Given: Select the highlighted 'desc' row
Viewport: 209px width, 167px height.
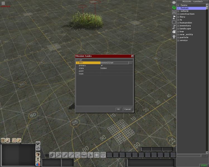Looking at the screenshot, I should pos(88,63).
